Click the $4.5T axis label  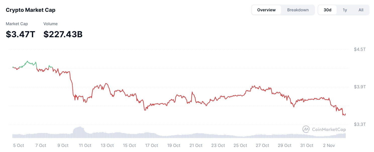(360, 49)
